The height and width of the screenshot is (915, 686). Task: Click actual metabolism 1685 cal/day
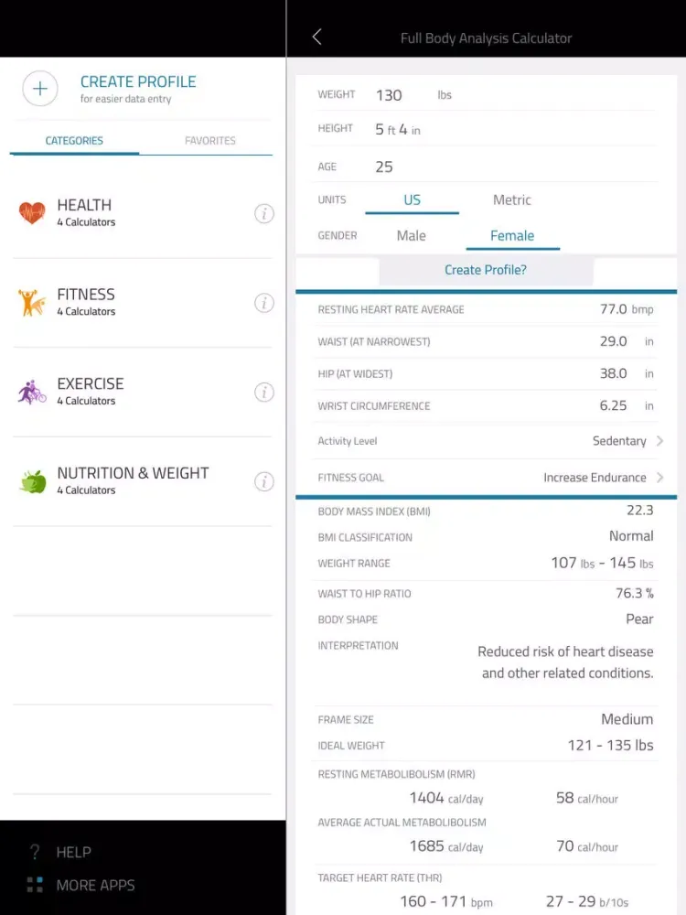446,846
